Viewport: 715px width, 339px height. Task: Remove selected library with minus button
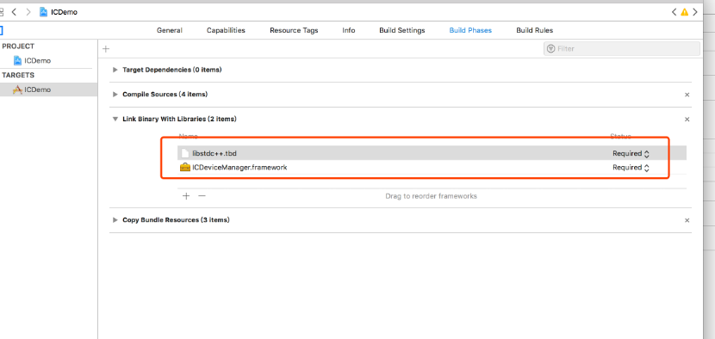[x=202, y=196]
